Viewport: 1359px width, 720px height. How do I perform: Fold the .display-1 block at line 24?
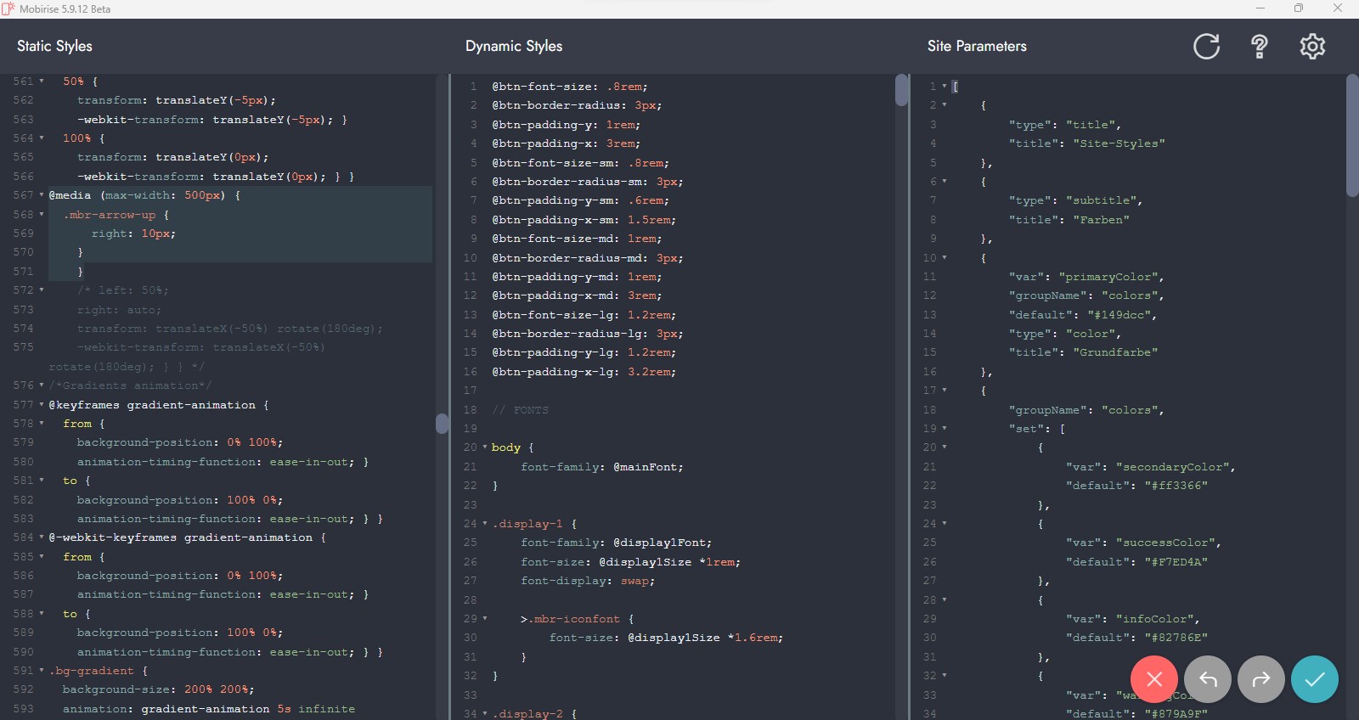(485, 524)
